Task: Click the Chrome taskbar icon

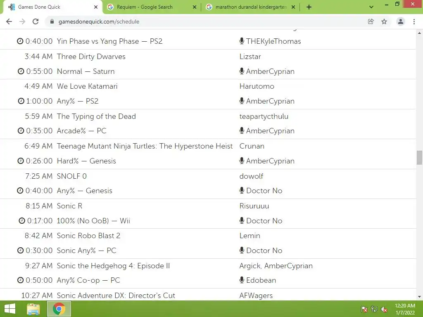Action: 59,309
